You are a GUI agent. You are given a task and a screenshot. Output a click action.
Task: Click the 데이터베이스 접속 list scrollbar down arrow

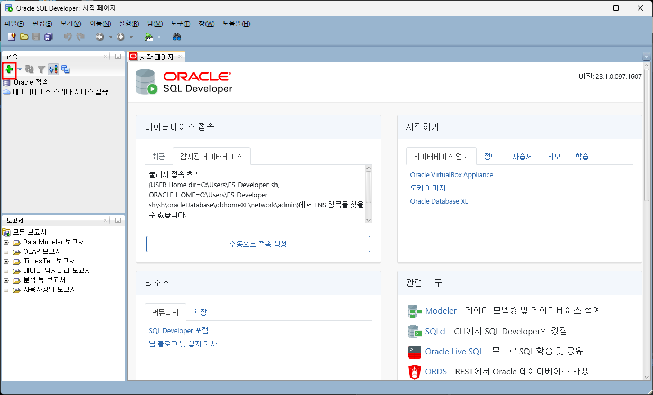(369, 219)
